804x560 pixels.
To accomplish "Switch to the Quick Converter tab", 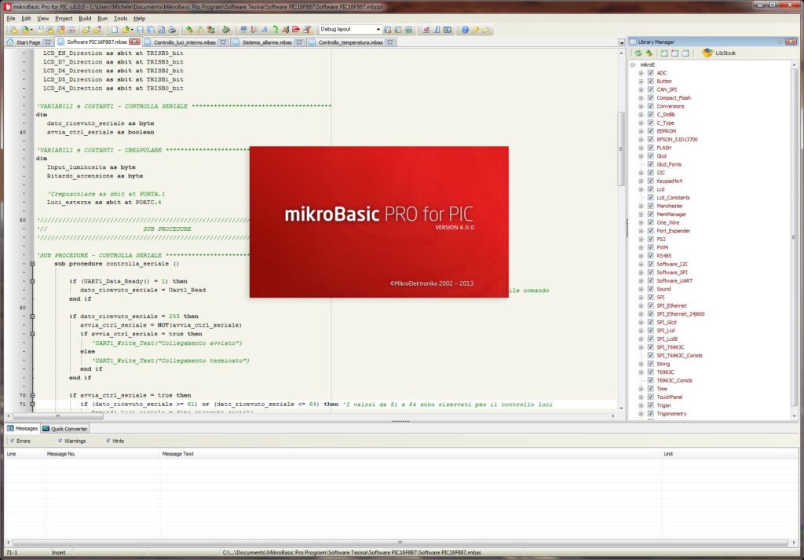I will 69,429.
